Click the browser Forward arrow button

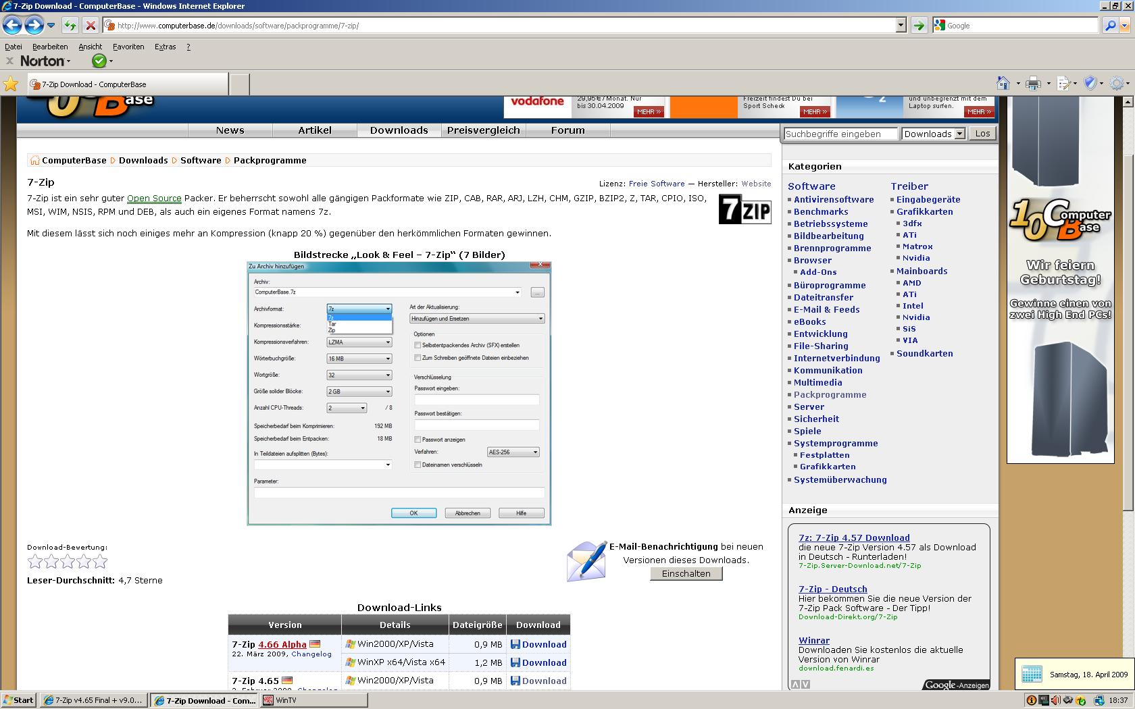pos(34,26)
